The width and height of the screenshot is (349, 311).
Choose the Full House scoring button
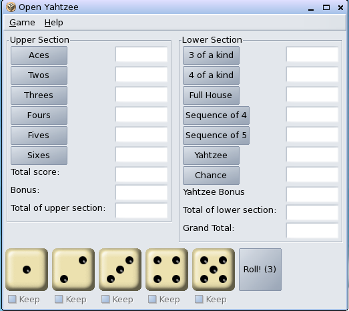coord(211,95)
